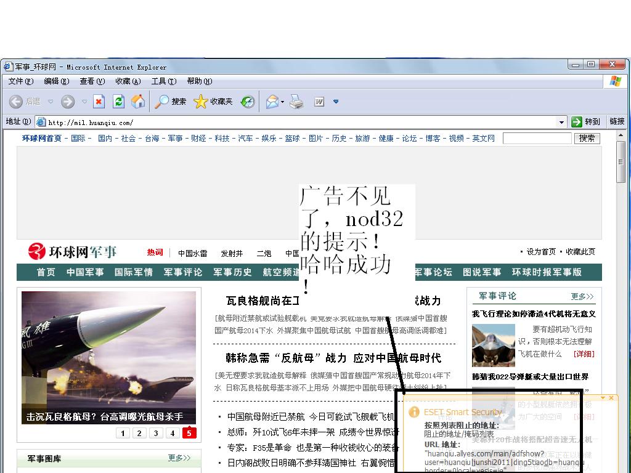The height and width of the screenshot is (473, 631).
Task: Open the 收藏 menu
Action: [128, 81]
